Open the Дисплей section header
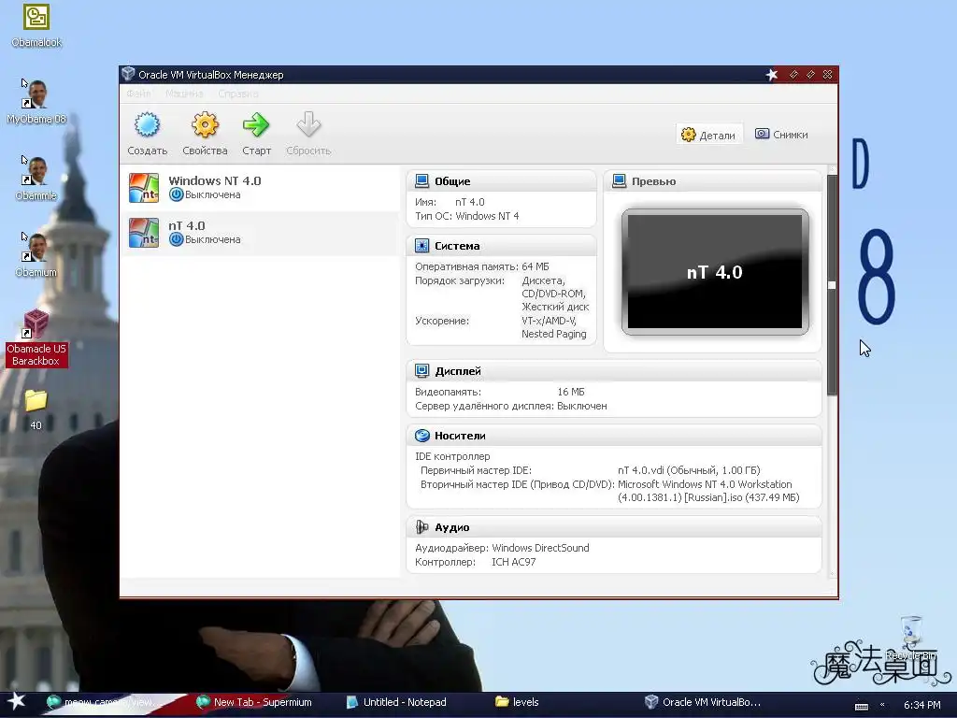This screenshot has height=718, width=957. [x=614, y=370]
